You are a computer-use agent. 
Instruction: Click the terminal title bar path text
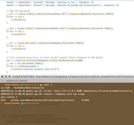[x=73, y=77]
